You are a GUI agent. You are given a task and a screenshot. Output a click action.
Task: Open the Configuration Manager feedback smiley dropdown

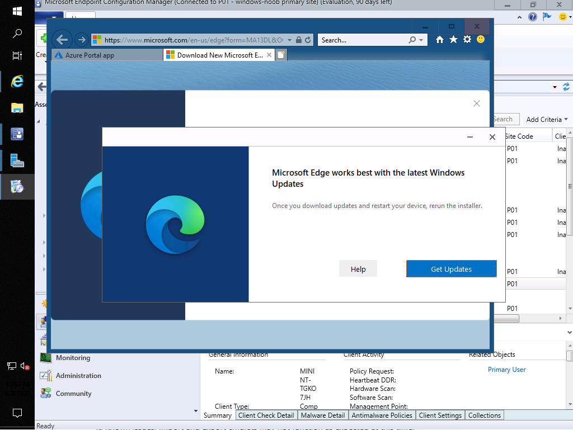coord(565,17)
